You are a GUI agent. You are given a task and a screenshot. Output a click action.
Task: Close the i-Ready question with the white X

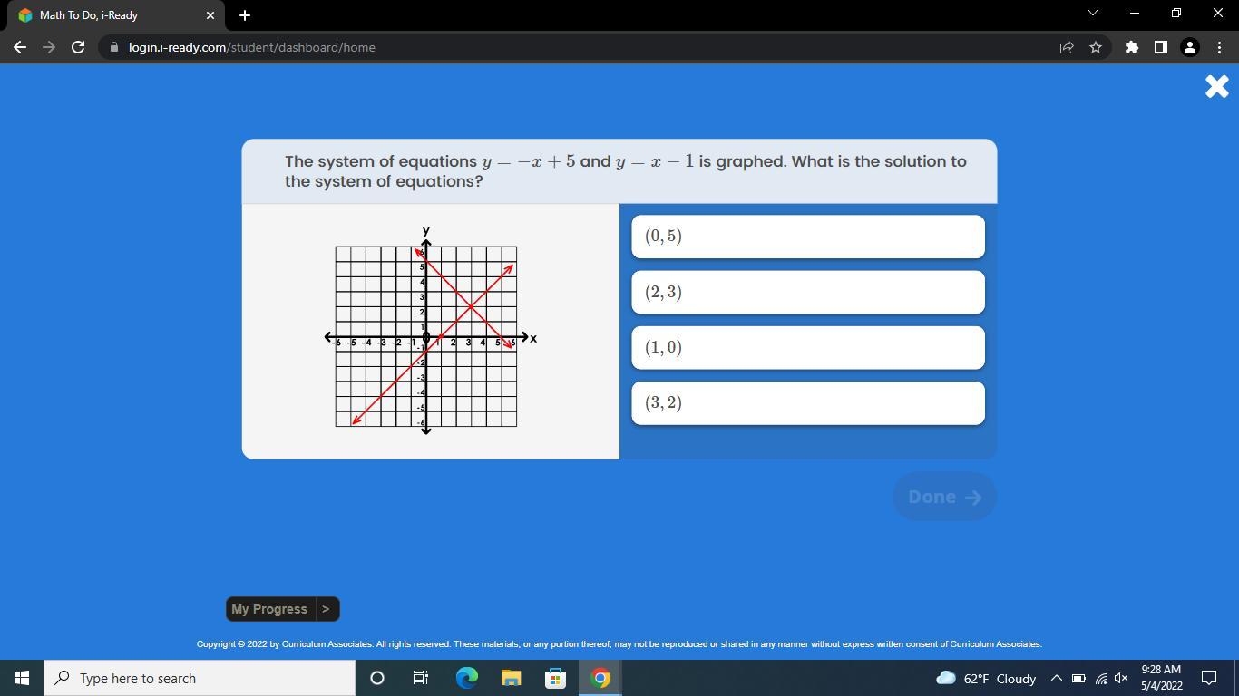click(x=1216, y=86)
